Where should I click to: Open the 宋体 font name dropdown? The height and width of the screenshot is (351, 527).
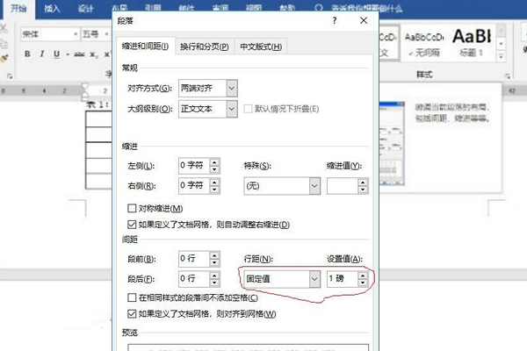pos(76,34)
